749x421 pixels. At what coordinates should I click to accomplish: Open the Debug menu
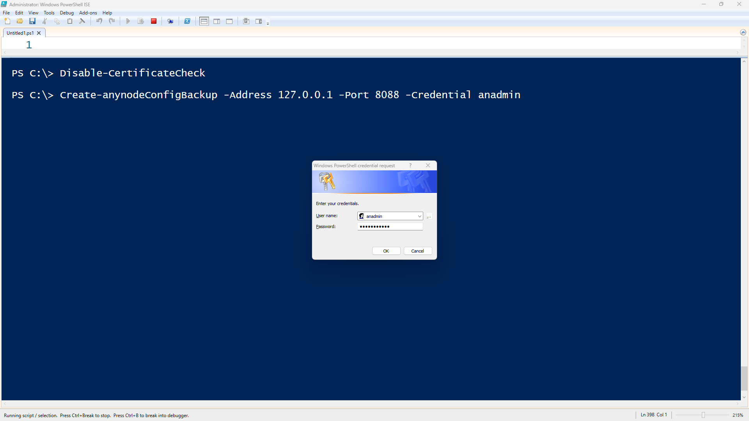(x=67, y=12)
